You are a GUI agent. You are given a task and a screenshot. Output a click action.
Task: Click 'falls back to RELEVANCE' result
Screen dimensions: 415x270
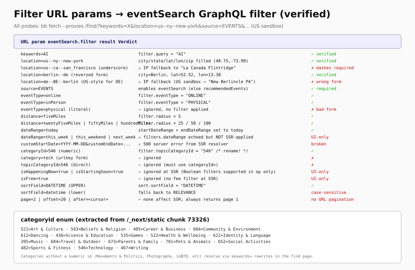pyautogui.click(x=167, y=192)
